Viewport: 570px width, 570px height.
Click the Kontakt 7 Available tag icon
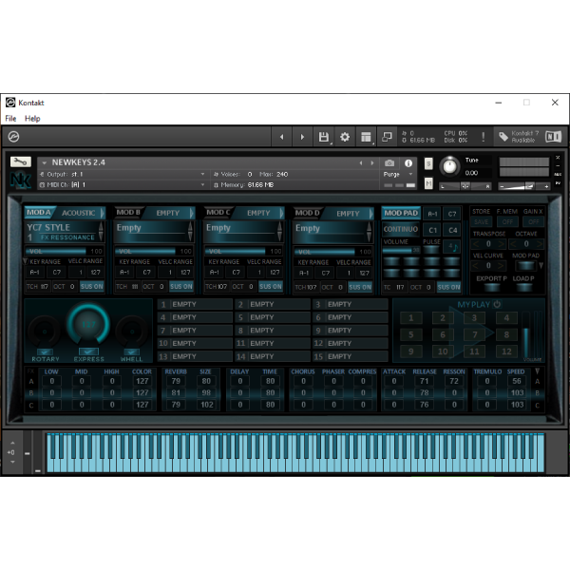pyautogui.click(x=503, y=137)
